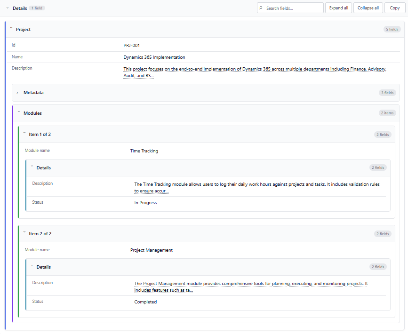
Task: Select the Dynamics 365 Implementation name value
Action: pos(154,57)
